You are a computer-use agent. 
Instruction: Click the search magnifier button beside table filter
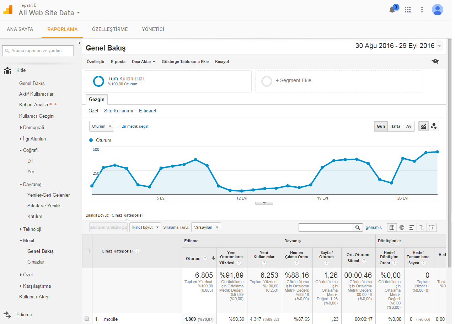point(358,228)
